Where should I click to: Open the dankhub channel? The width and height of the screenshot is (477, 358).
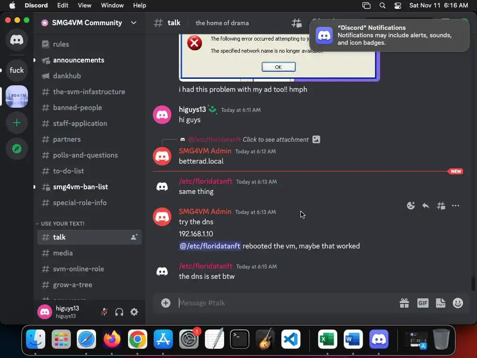89,76
